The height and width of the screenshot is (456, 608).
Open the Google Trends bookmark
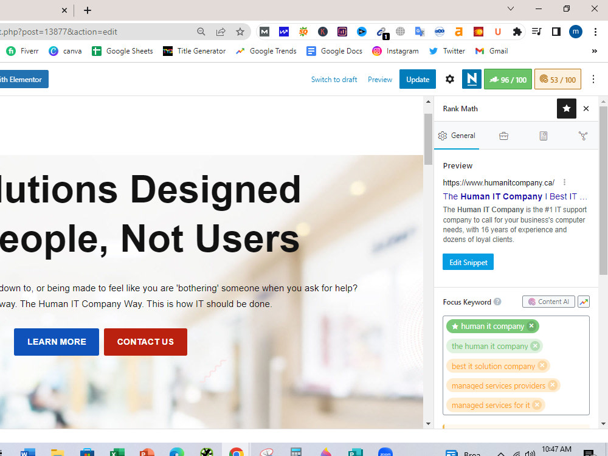(266, 51)
